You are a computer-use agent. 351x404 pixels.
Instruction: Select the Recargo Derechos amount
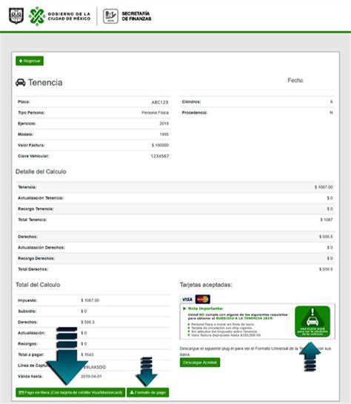click(x=330, y=258)
